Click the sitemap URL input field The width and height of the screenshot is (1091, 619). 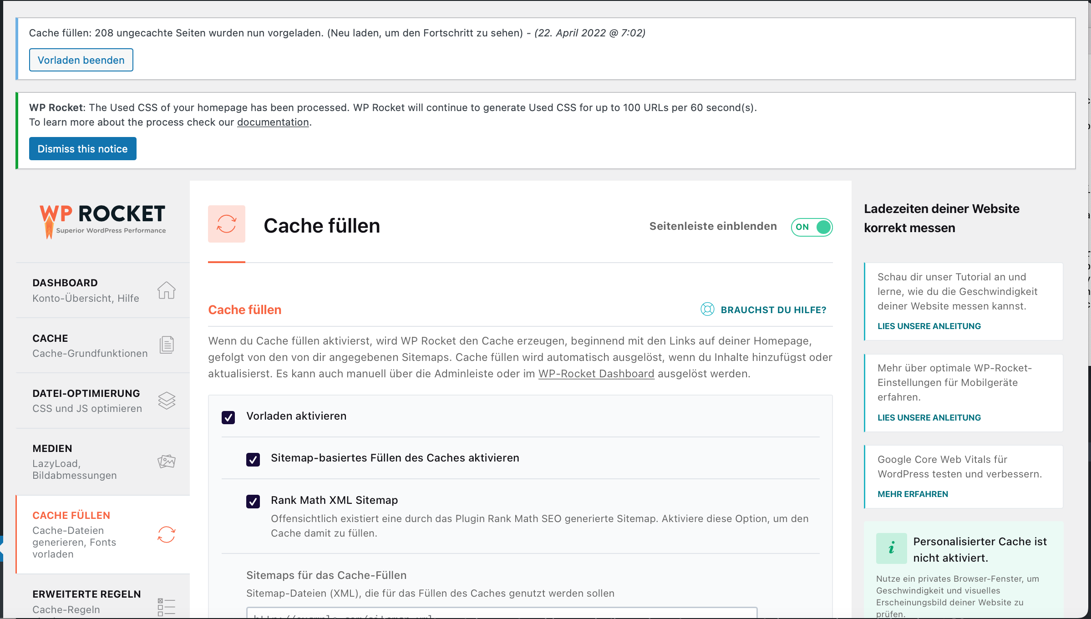point(502,613)
